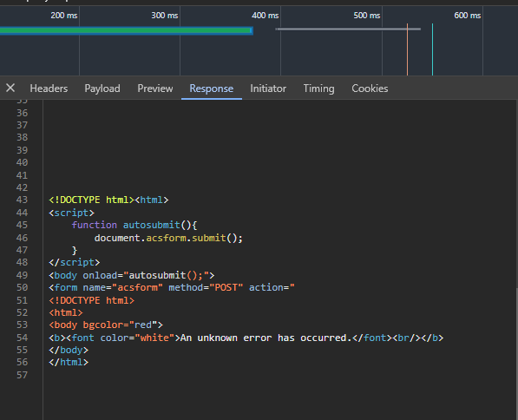
Task: Click line number 50 in gutter
Action: pyautogui.click(x=23, y=287)
